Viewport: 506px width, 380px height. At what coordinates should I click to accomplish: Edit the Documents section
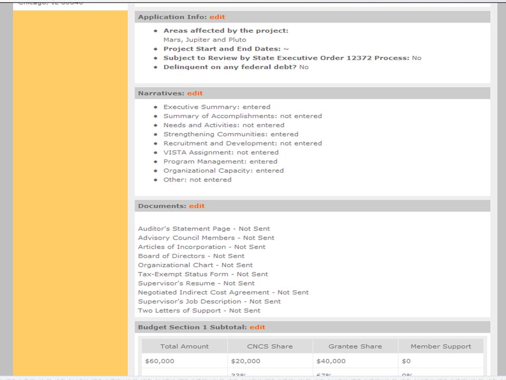pyautogui.click(x=197, y=206)
